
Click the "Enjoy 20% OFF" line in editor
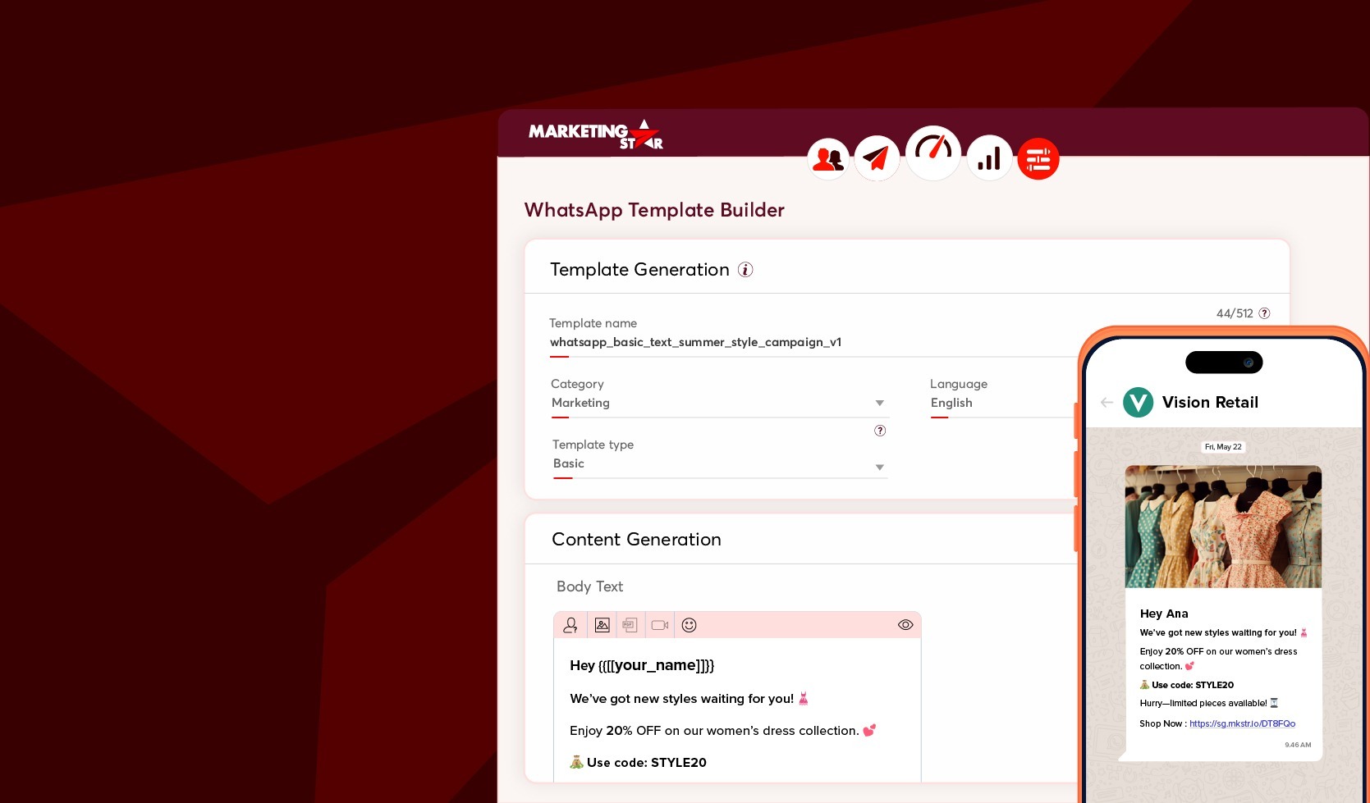click(722, 731)
